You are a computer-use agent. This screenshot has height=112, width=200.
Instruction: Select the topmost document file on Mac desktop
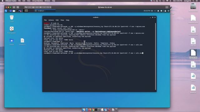pos(193,19)
